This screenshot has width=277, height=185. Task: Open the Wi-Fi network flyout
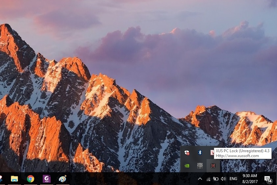pyautogui.click(x=209, y=179)
